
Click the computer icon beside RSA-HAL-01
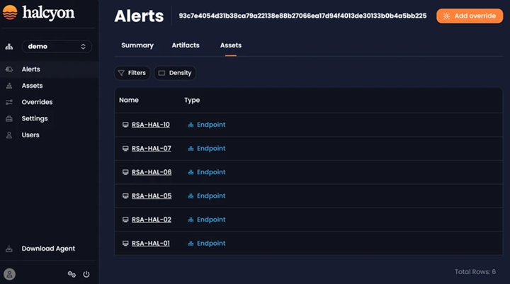click(x=125, y=244)
